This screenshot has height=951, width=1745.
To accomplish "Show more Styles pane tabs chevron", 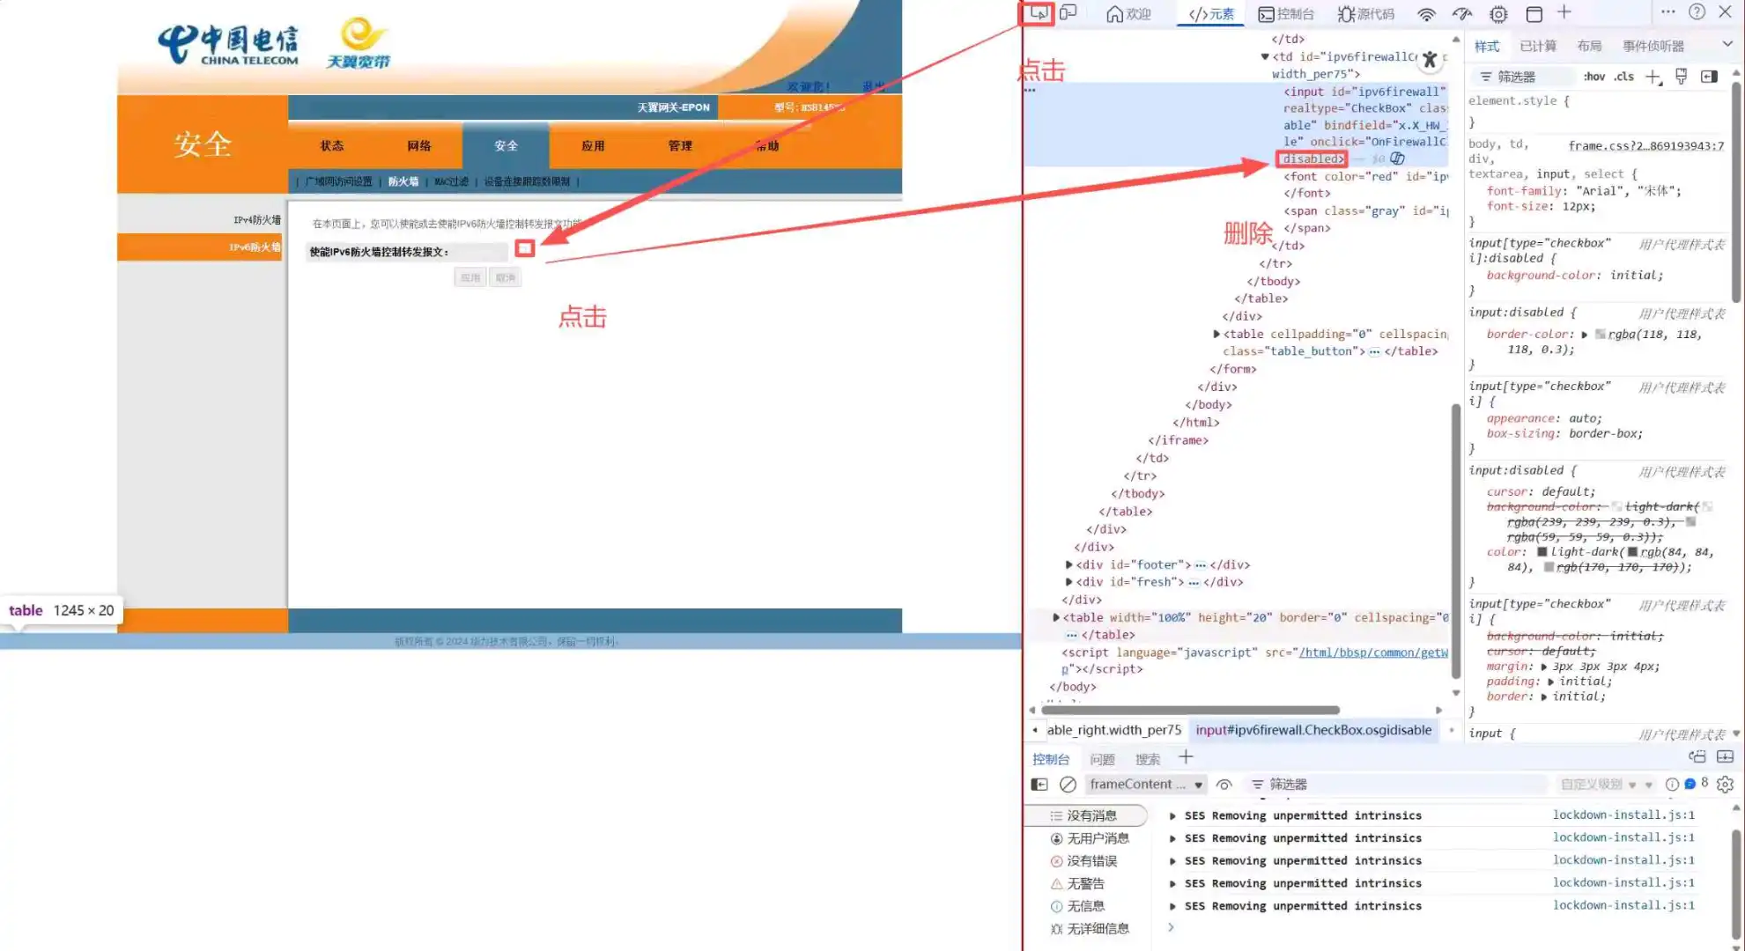I will point(1727,44).
